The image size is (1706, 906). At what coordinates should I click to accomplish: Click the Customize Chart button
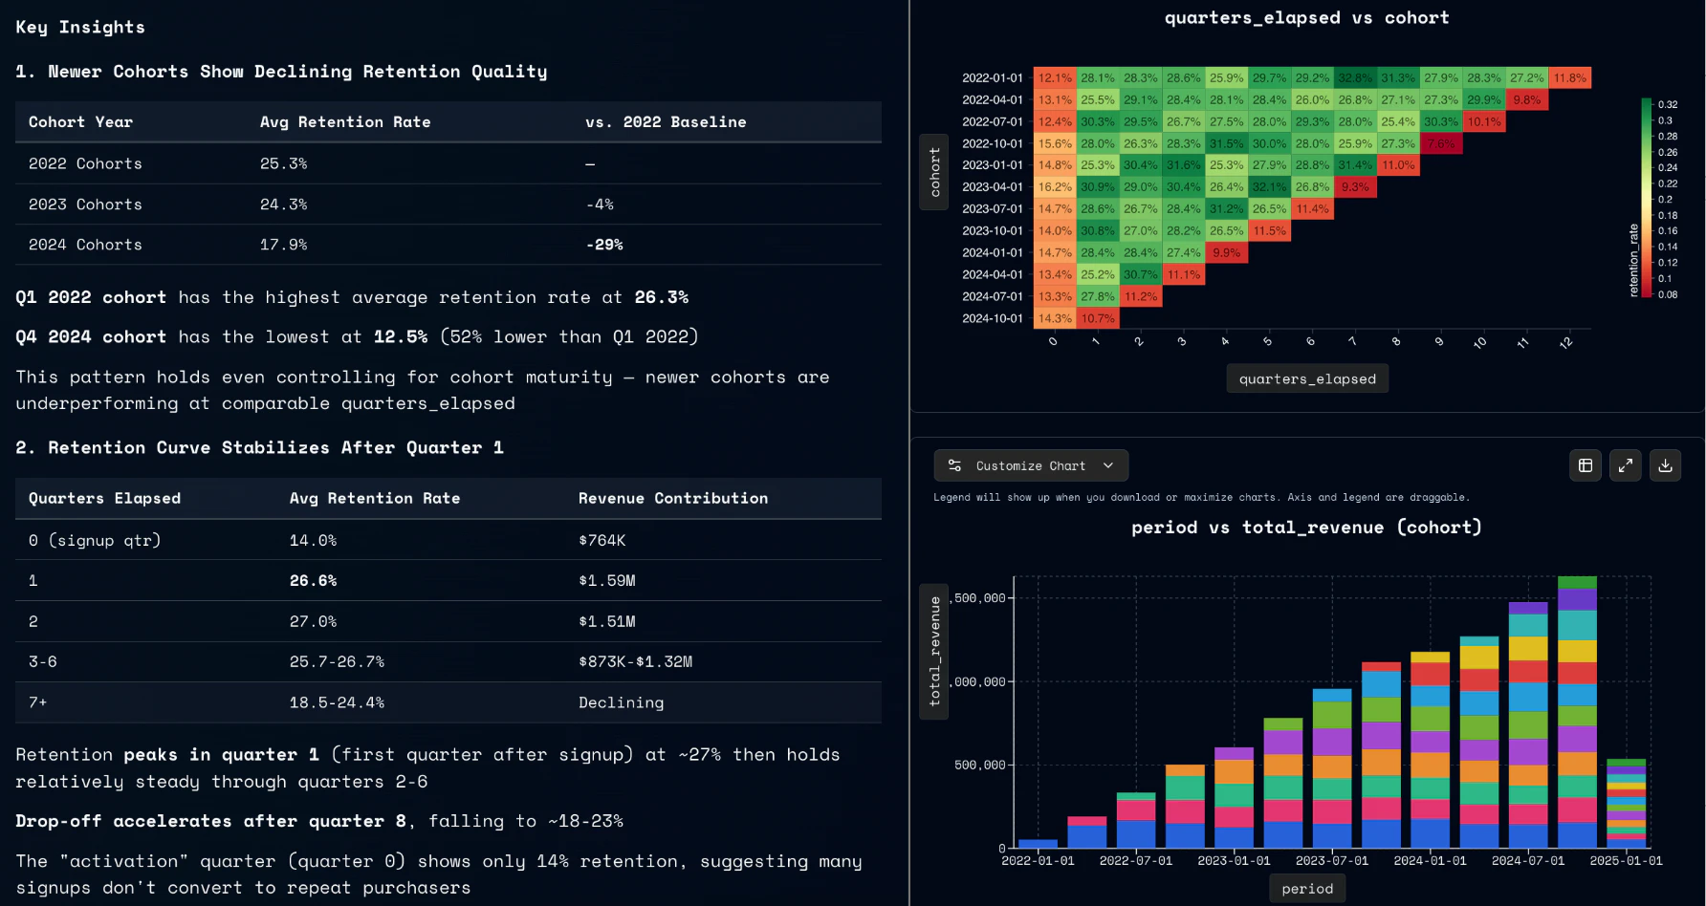[1030, 465]
